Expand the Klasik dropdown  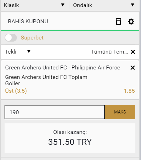pos(34,5)
